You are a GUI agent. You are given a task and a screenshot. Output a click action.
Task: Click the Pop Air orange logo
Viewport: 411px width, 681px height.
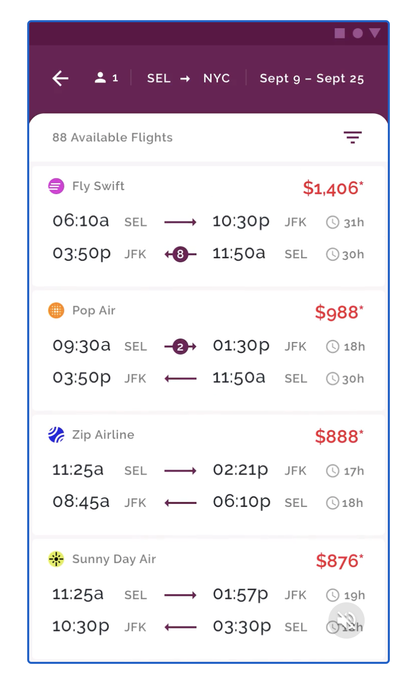pos(56,311)
